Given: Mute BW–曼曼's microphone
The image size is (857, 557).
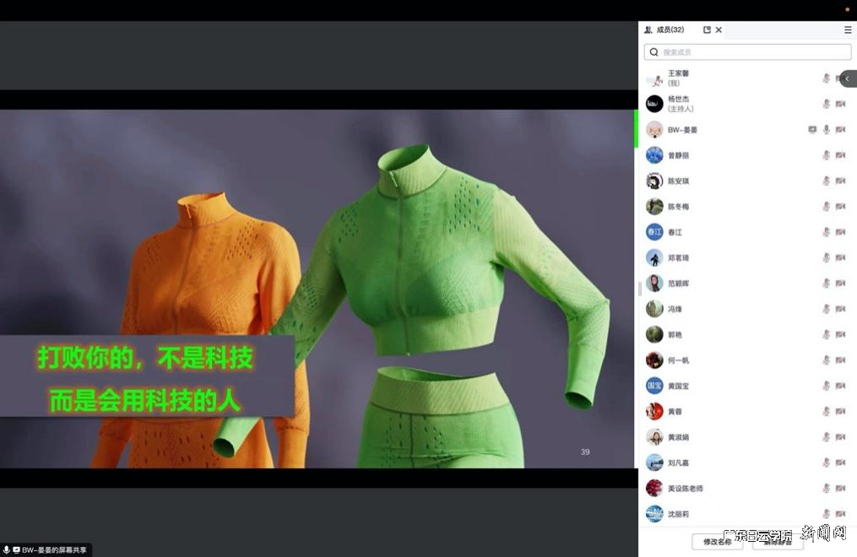Looking at the screenshot, I should (x=827, y=129).
